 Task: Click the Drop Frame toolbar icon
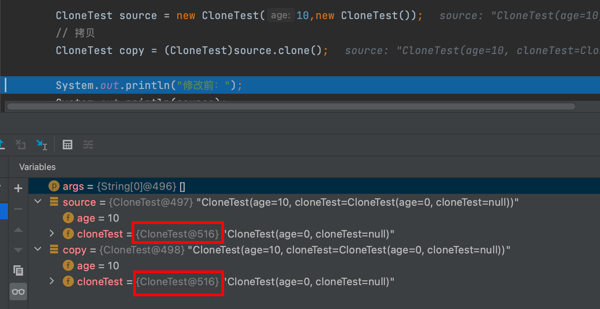pos(20,145)
